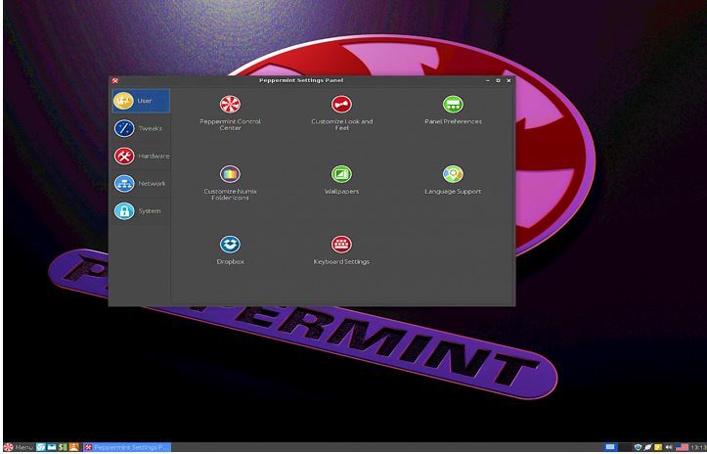Open Peppermint Control Center

coord(230,113)
